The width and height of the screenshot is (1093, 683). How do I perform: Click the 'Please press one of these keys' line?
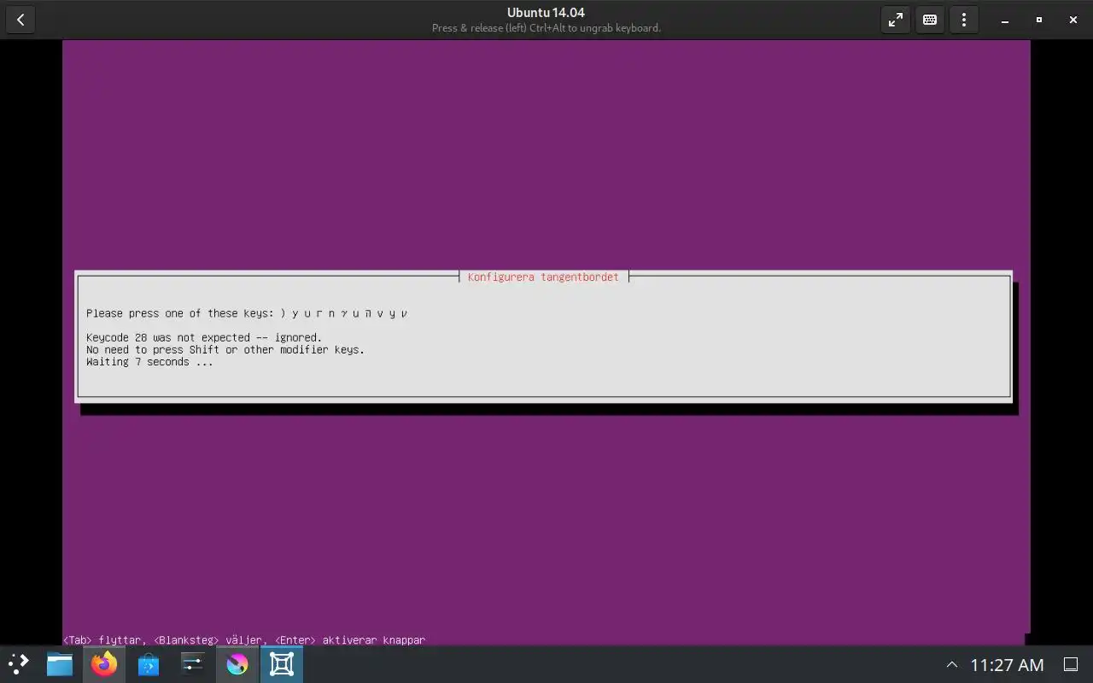point(247,313)
